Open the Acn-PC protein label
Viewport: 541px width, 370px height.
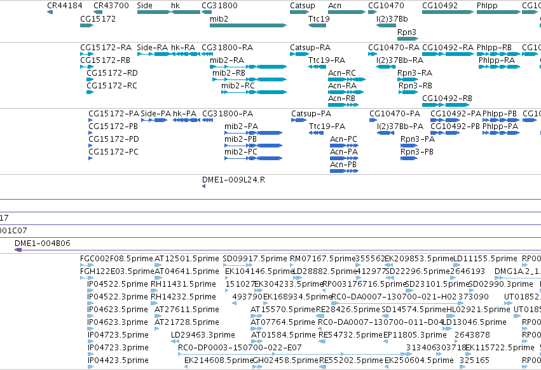343,139
